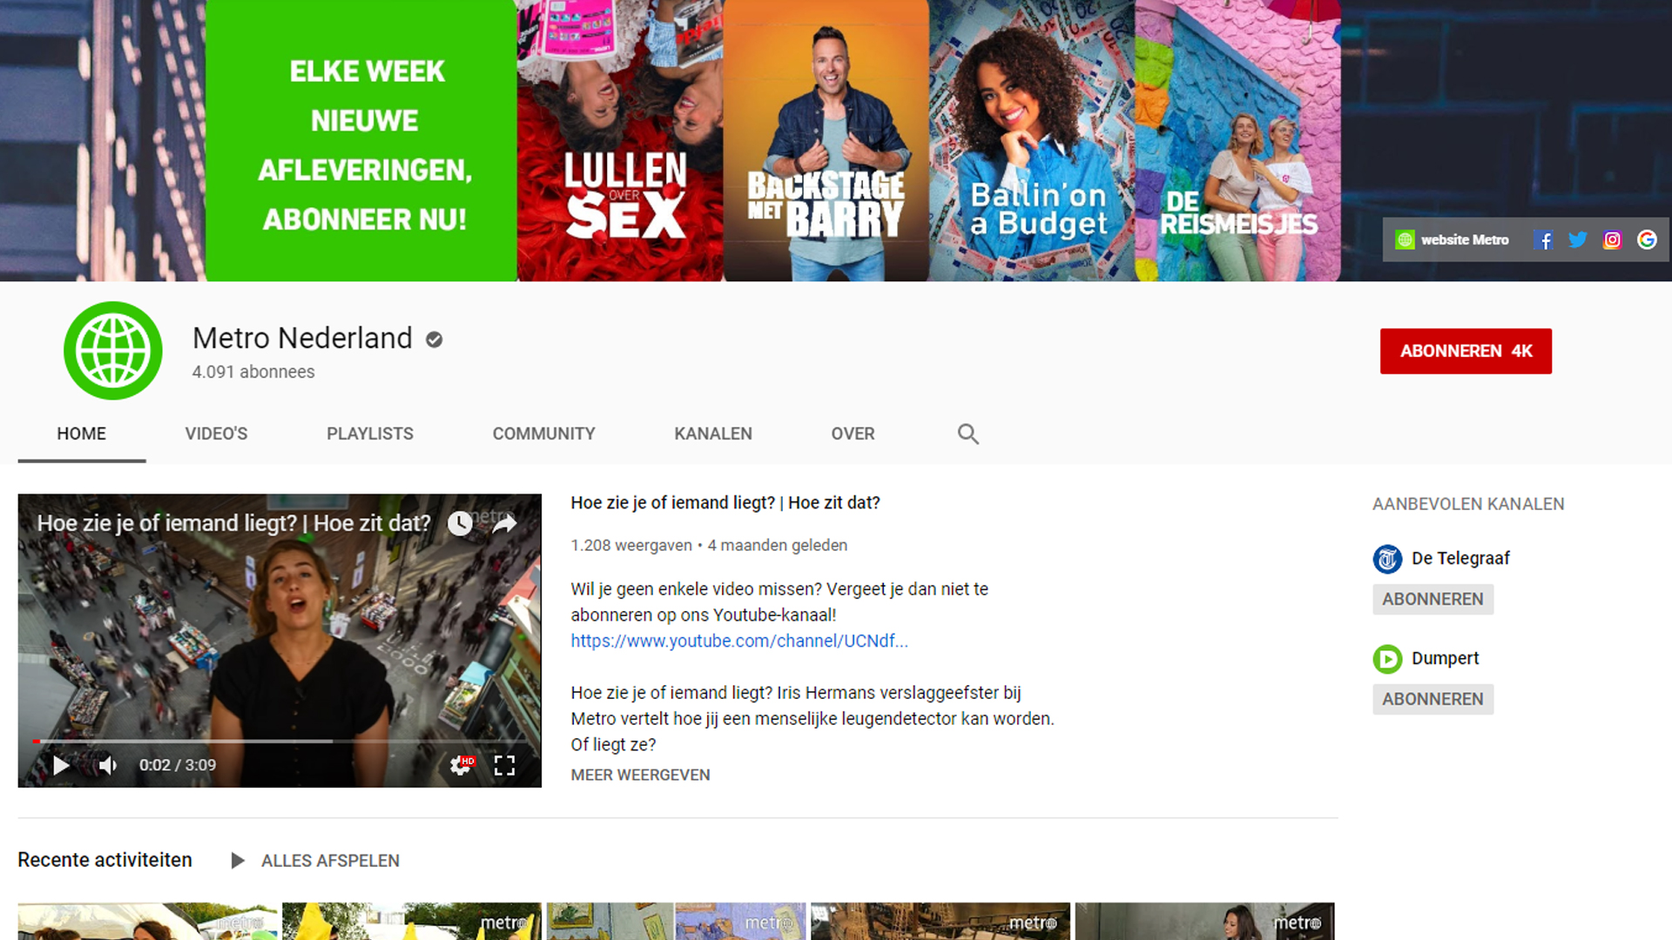
Task: Search the channel with magnifier icon
Action: [x=967, y=433]
